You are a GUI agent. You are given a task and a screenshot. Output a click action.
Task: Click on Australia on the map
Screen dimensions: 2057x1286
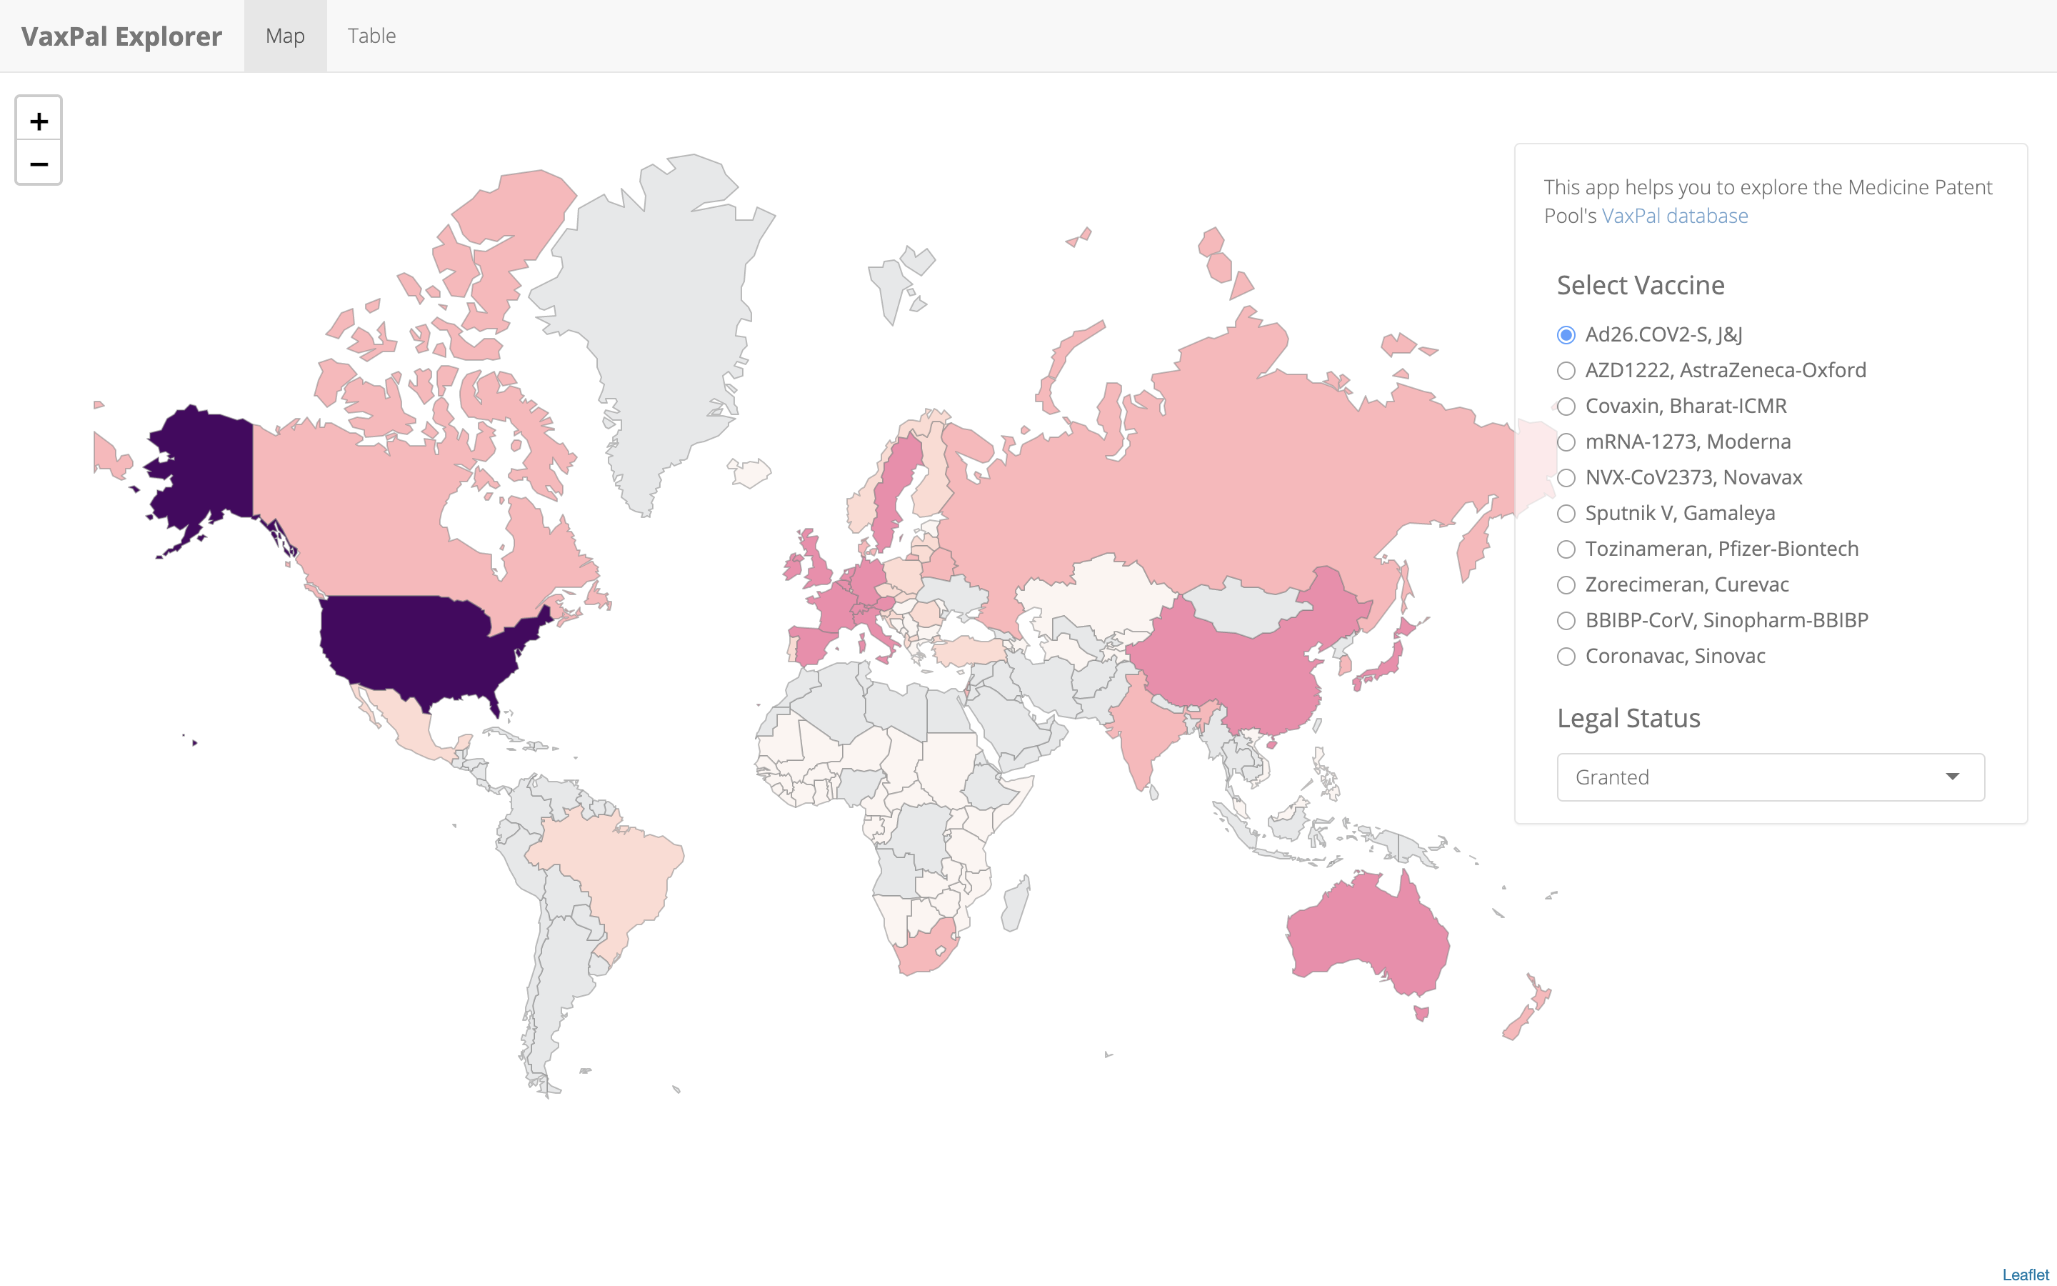[x=1368, y=932]
